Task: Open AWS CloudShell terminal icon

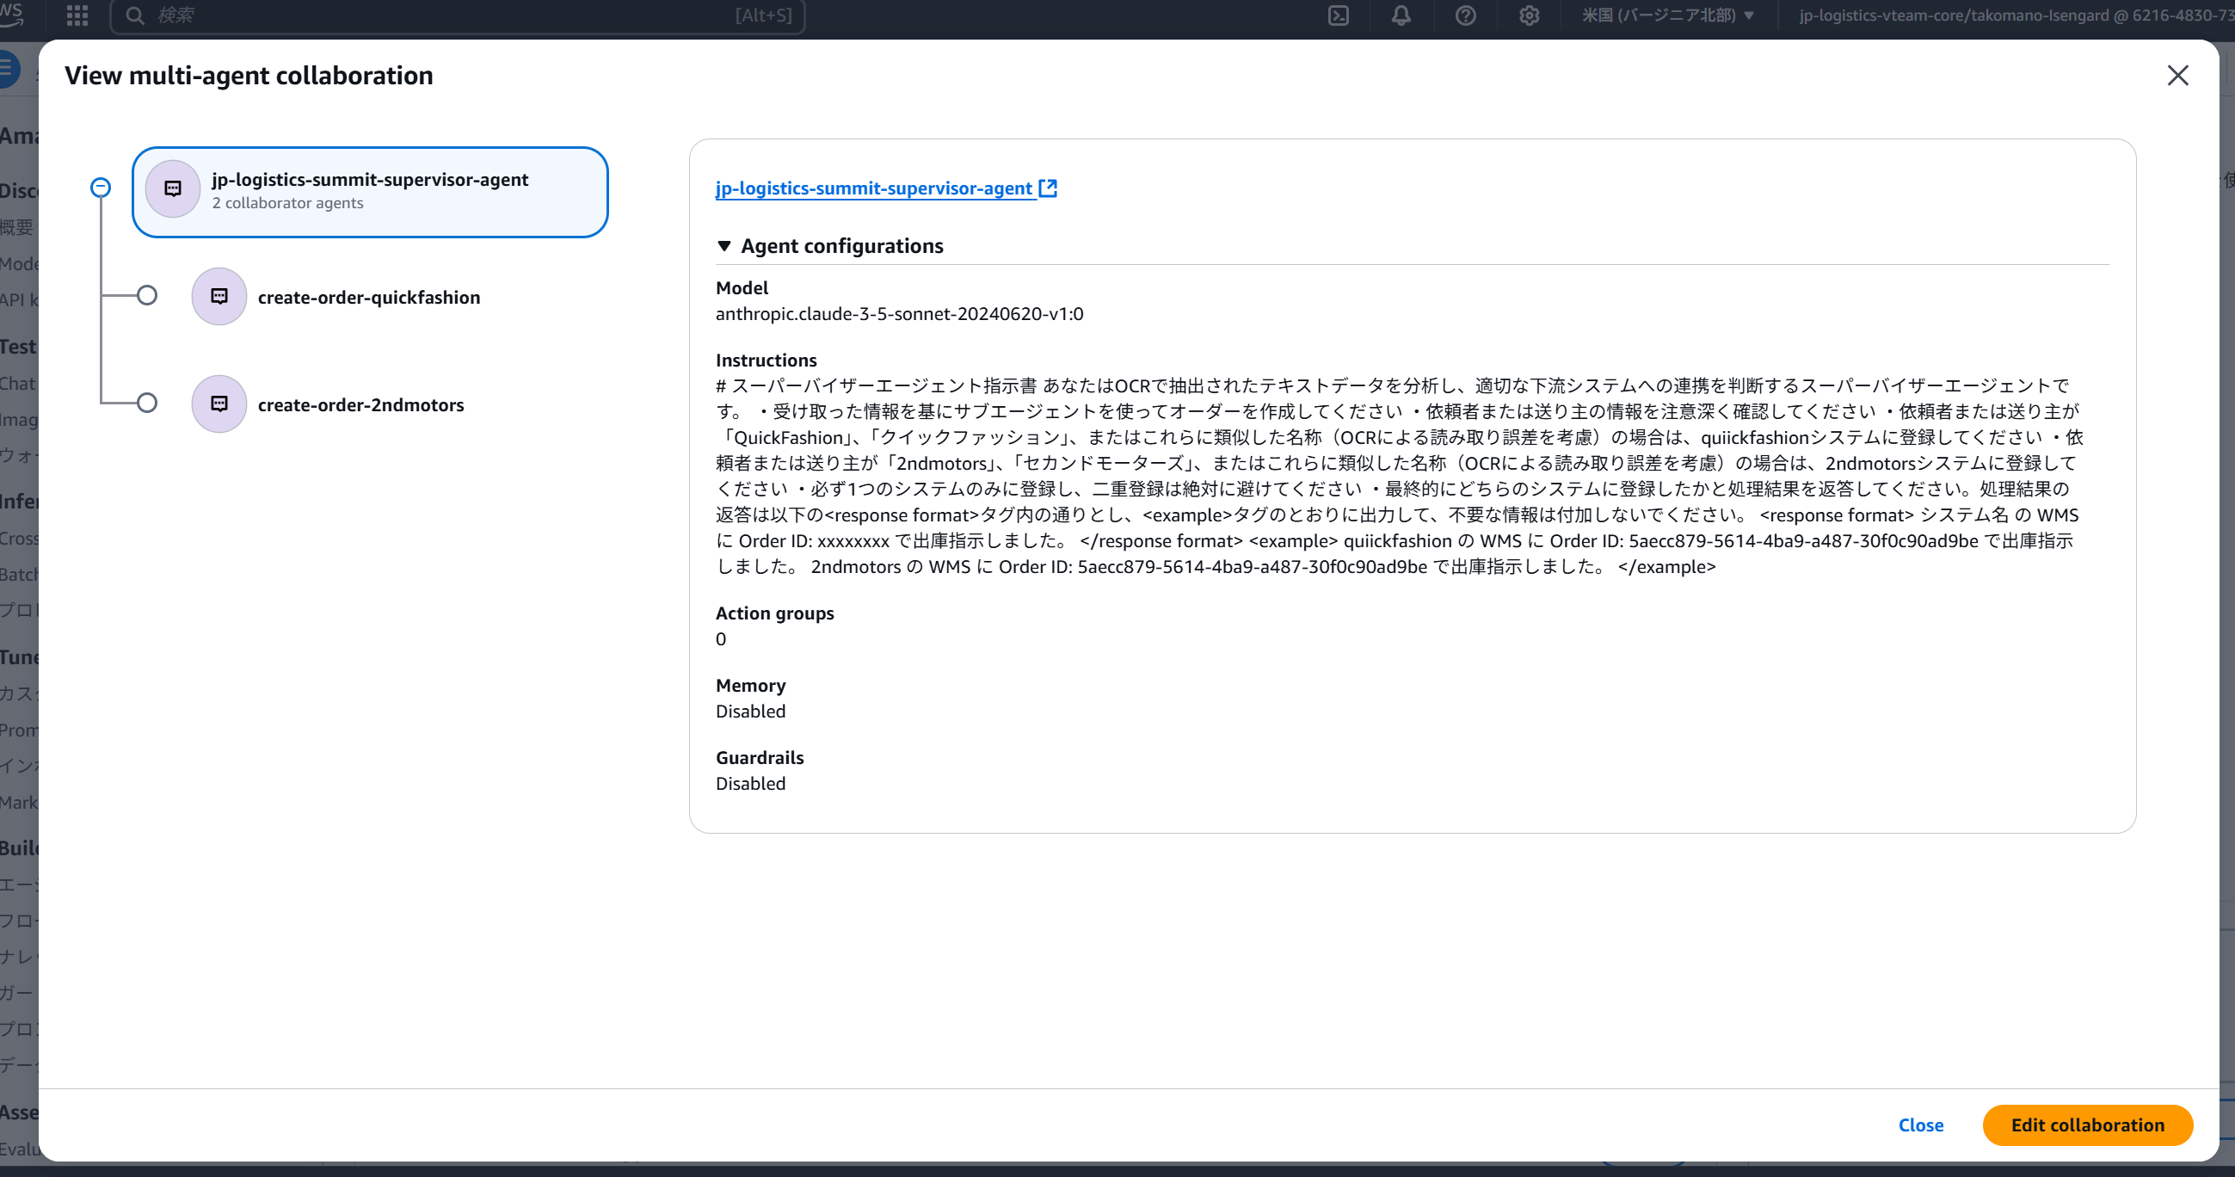Action: (1338, 15)
